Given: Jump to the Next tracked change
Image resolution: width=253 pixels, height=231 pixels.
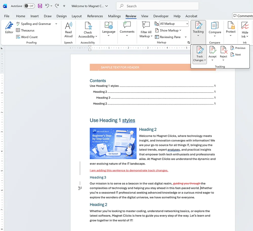Looking at the screenshot, I should [236, 54].
